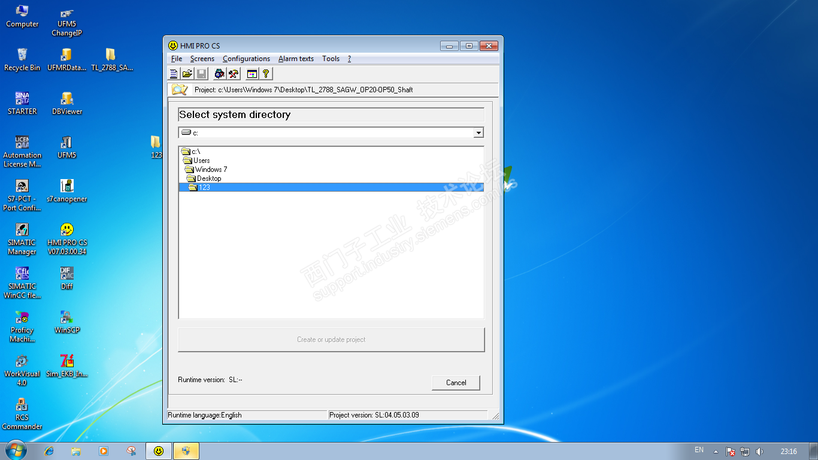The height and width of the screenshot is (460, 818).
Task: Click the Create or update project button
Action: click(x=331, y=340)
